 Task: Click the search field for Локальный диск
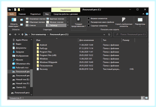(x=130, y=35)
